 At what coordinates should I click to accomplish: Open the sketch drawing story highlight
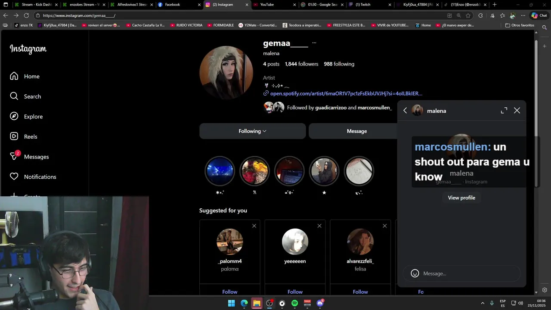click(x=359, y=171)
